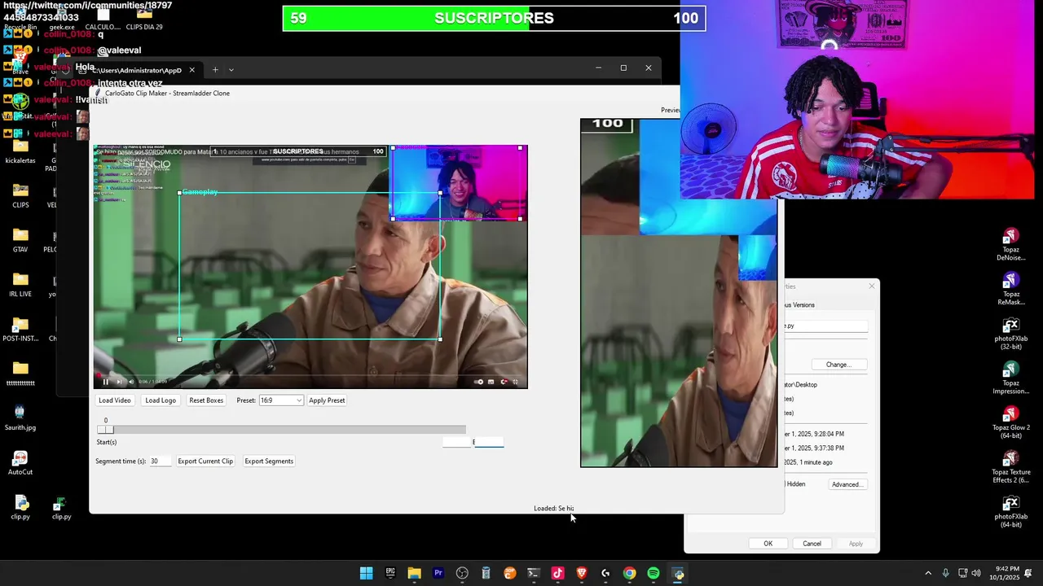
Task: Click the AutoCut desktop icon
Action: tap(20, 462)
